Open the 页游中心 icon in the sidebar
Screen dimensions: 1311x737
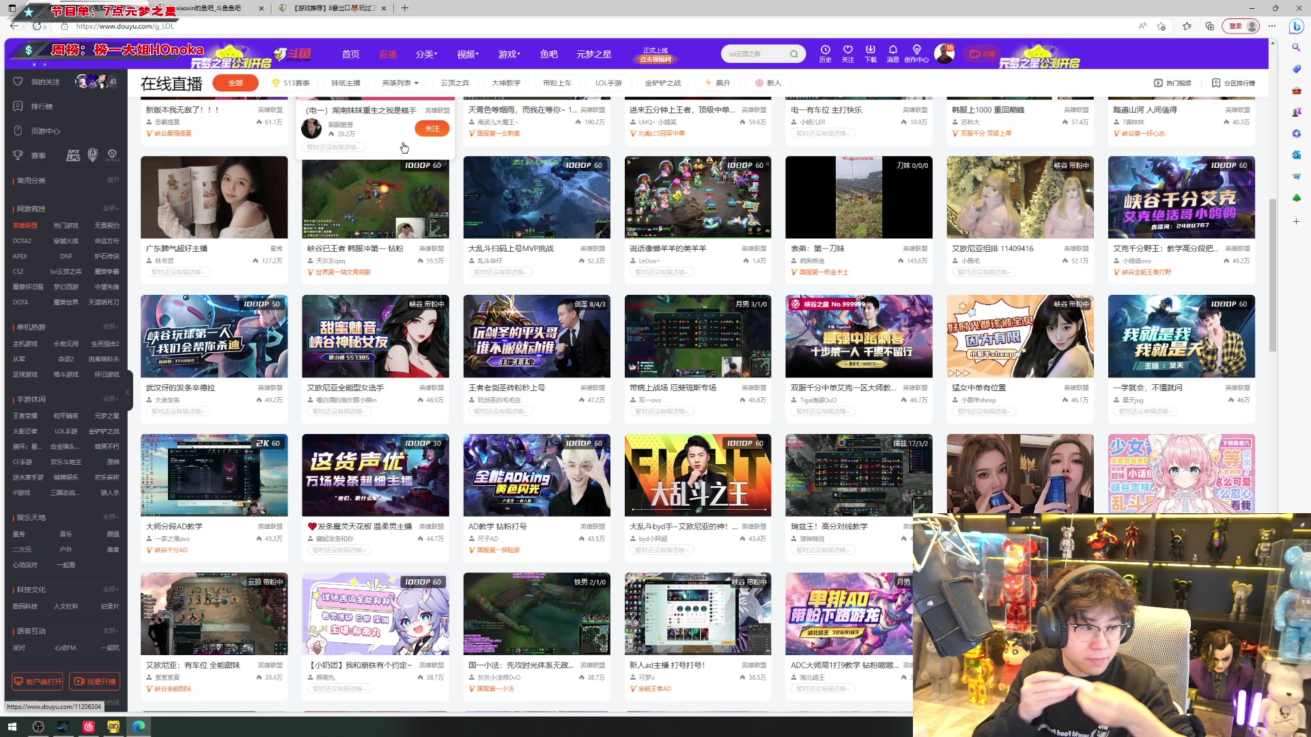(x=18, y=130)
